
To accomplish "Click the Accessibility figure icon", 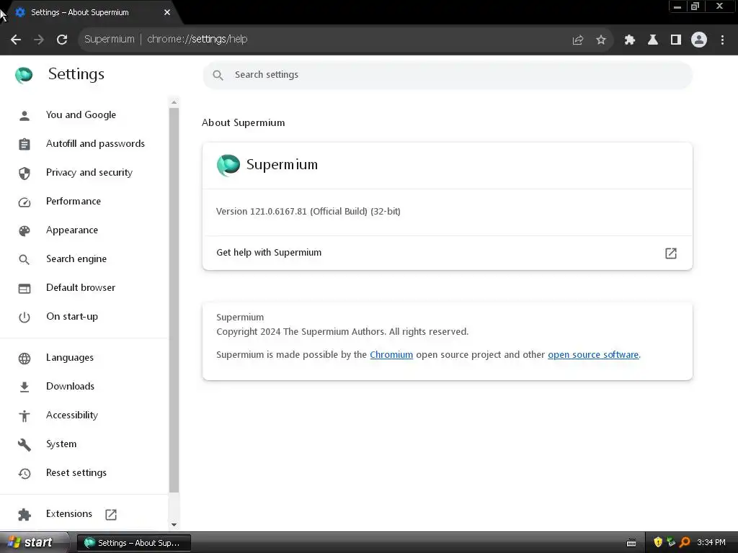I will pos(25,415).
